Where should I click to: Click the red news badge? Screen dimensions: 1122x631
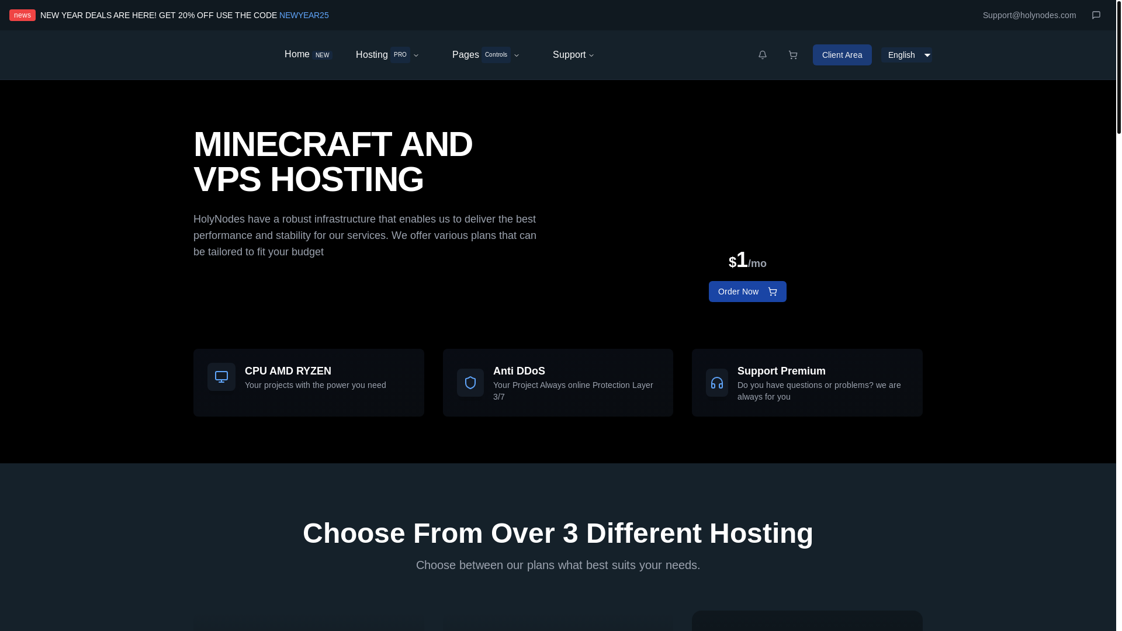coord(22,15)
